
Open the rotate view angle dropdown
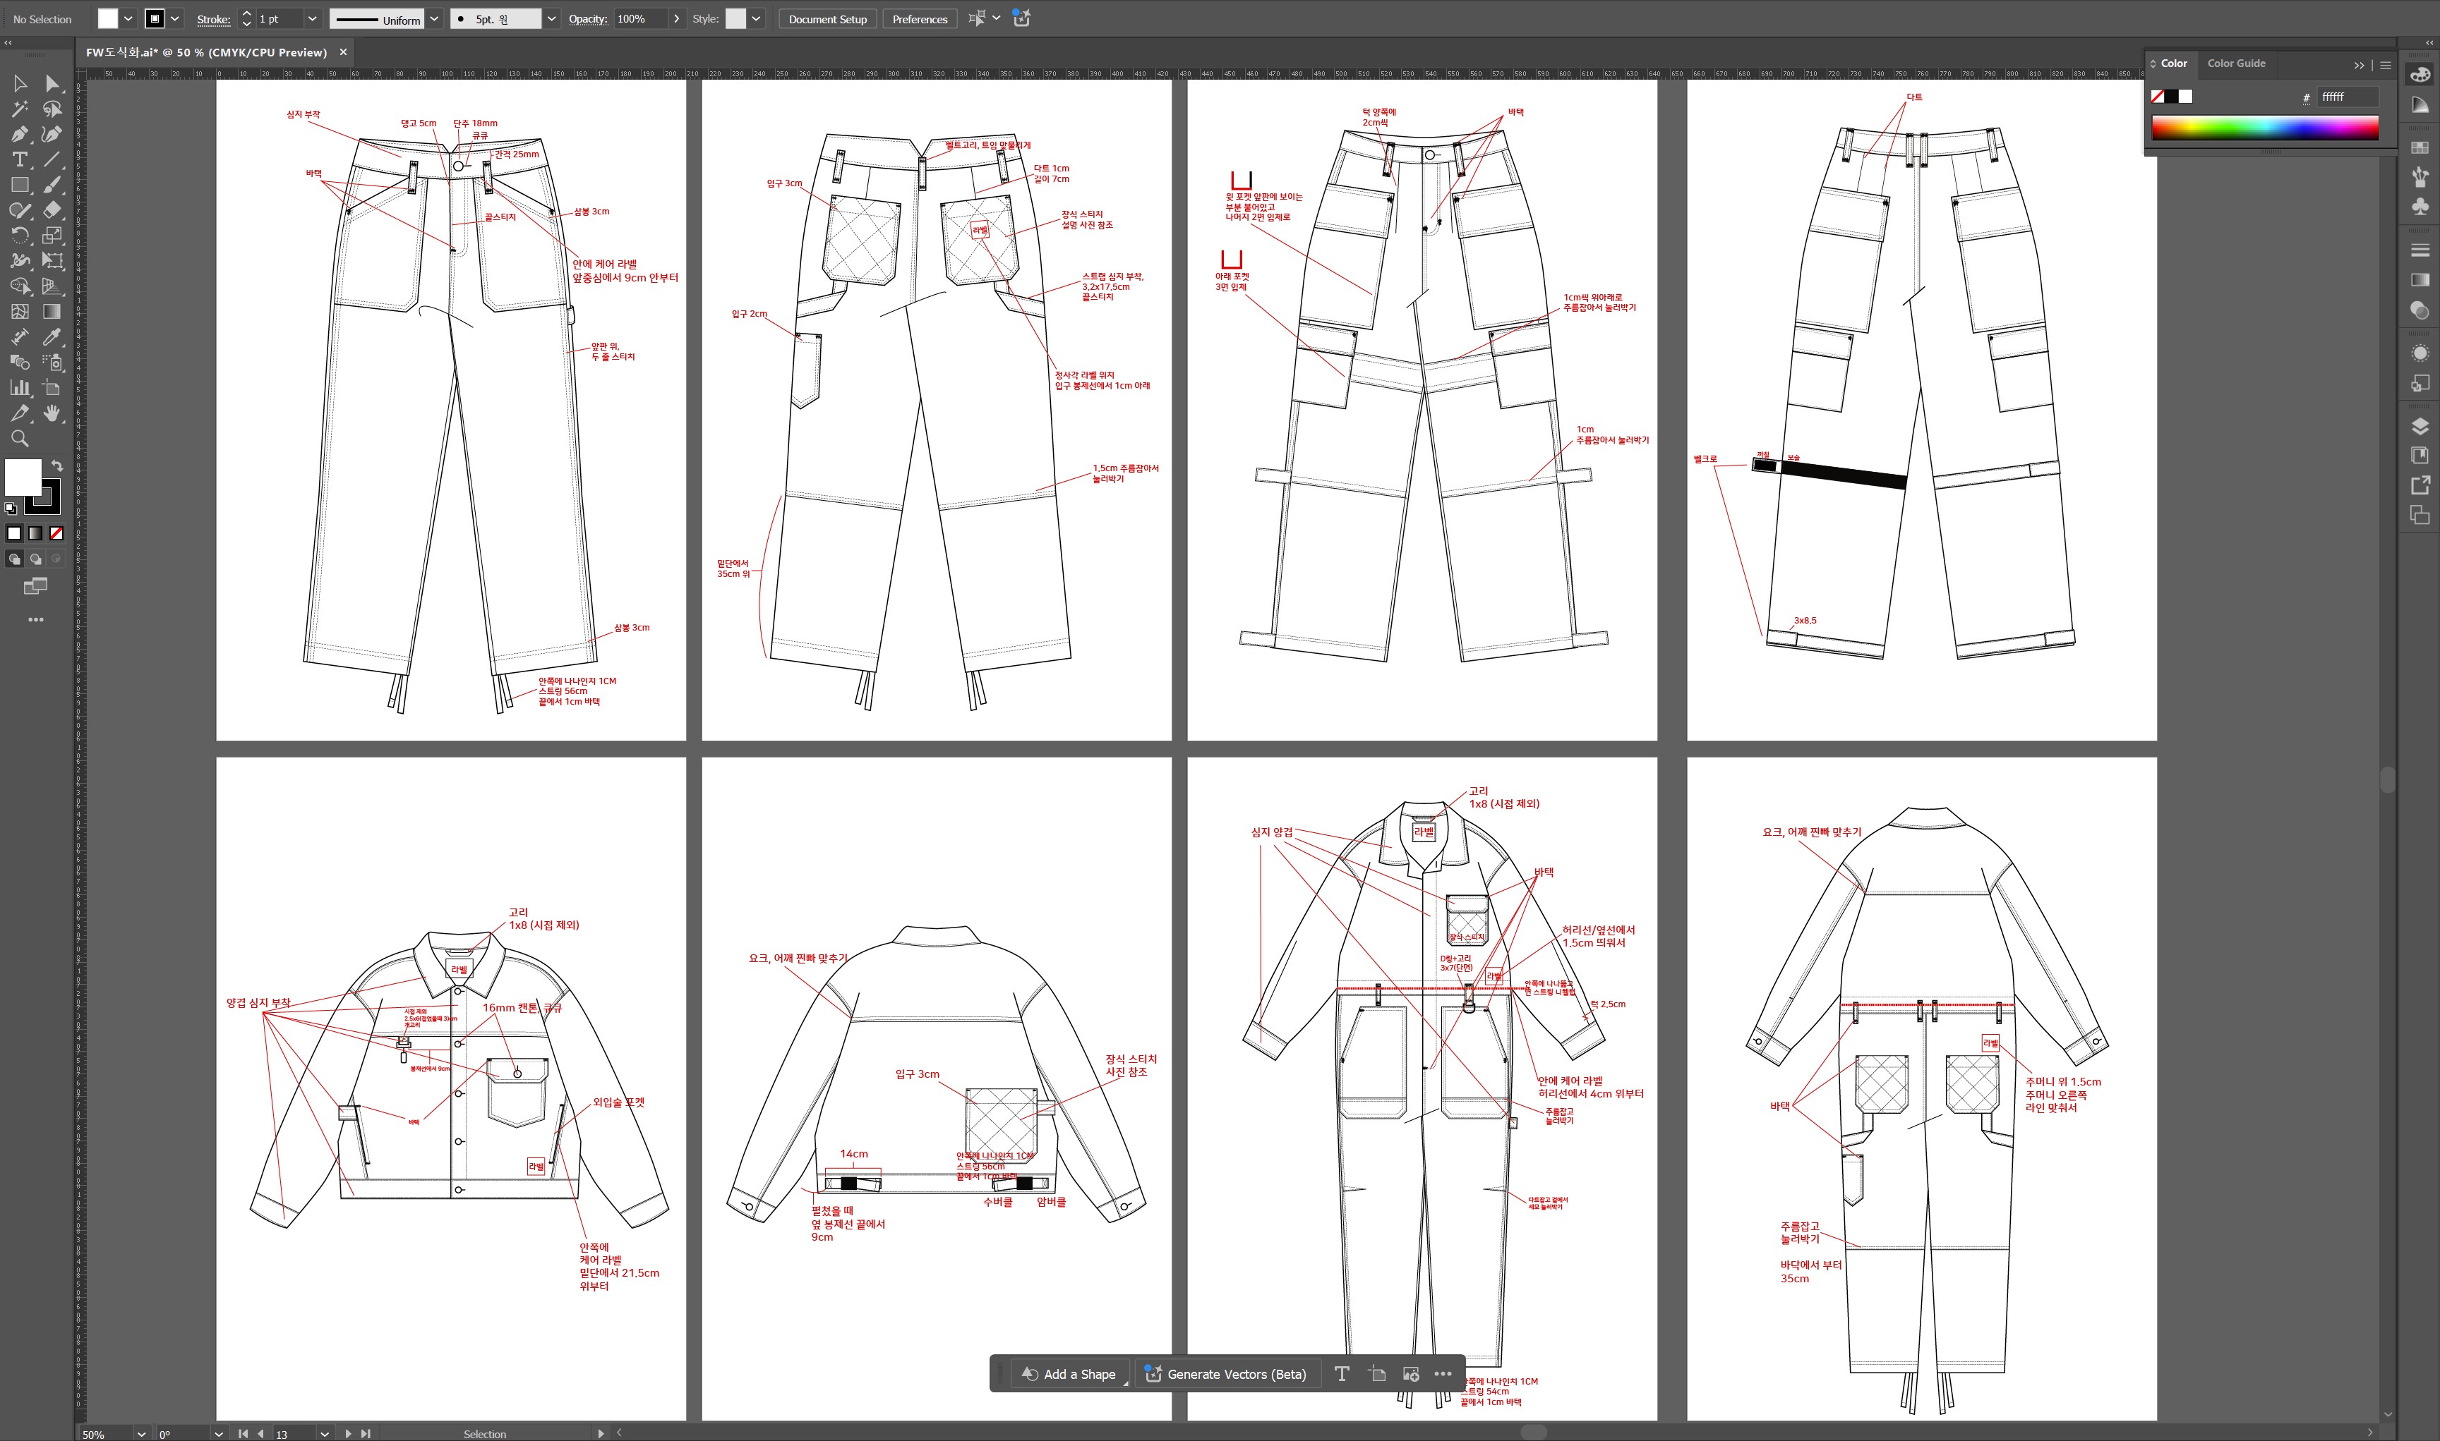pos(219,1433)
